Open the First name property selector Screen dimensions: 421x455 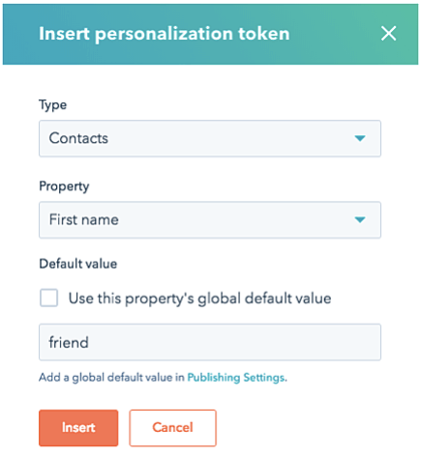[x=210, y=220]
